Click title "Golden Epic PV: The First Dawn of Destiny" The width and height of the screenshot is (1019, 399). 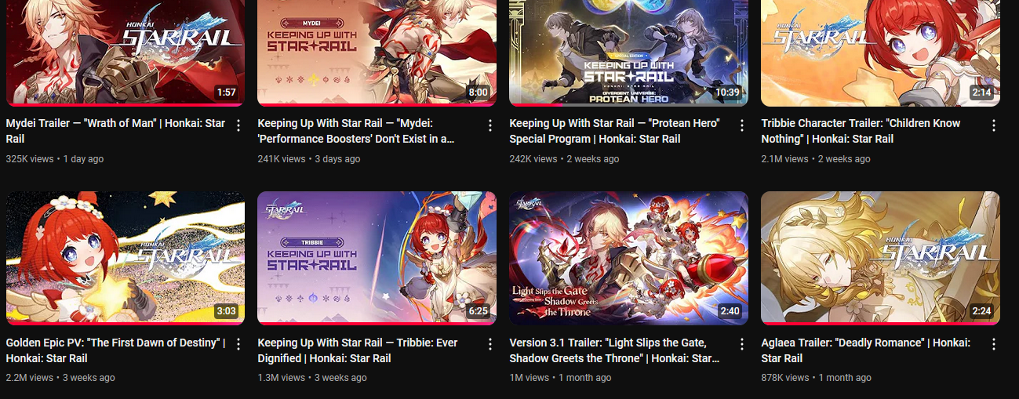(x=115, y=350)
